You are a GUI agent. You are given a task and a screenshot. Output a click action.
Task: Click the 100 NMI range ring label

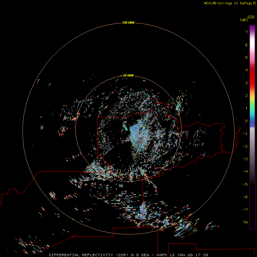click(128, 23)
